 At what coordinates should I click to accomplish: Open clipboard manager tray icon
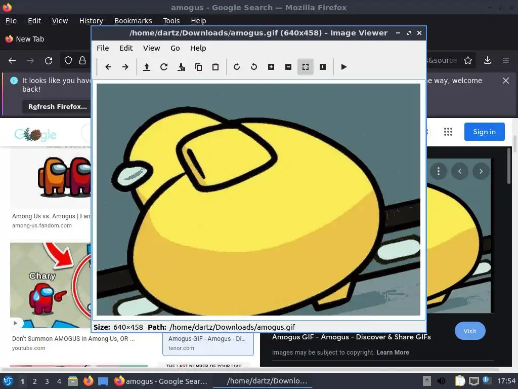tap(460, 381)
